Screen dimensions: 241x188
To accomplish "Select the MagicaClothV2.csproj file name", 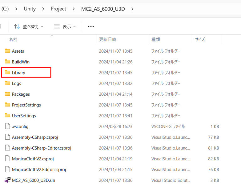I will (x=33, y=158).
